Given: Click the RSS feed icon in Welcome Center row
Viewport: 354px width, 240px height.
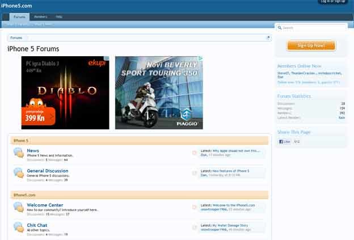Looking at the screenshot, I should point(195,208).
